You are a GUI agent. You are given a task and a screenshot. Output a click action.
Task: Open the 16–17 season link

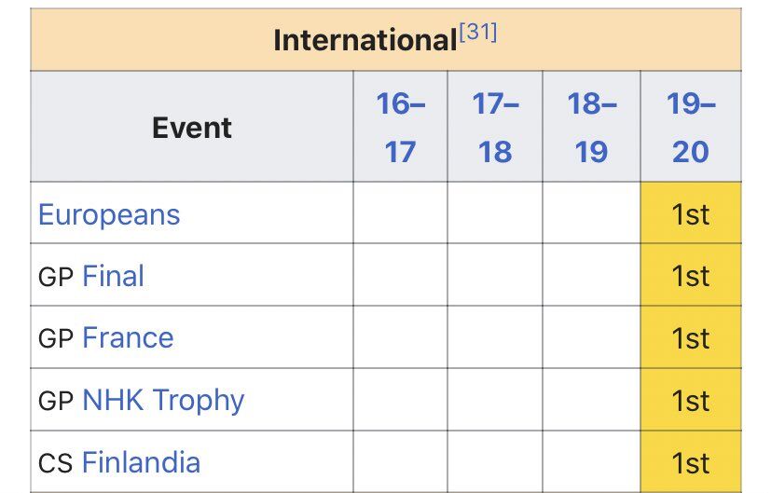[400, 128]
